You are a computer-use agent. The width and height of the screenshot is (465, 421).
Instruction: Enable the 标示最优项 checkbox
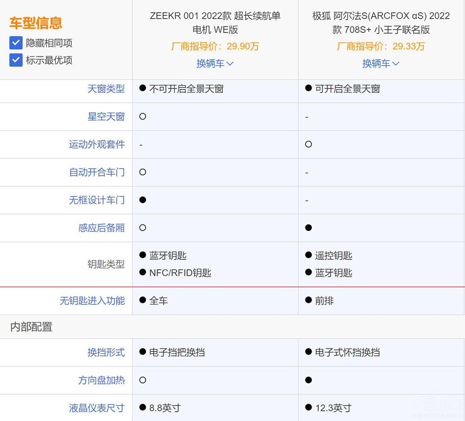[15, 60]
